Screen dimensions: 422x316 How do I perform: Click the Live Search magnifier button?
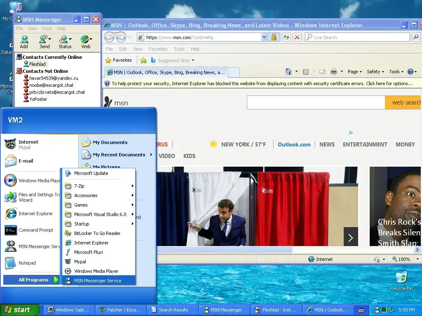416,37
